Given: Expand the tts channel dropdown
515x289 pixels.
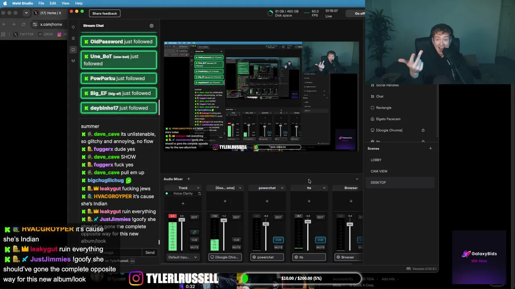Looking at the screenshot, I should click(x=324, y=188).
